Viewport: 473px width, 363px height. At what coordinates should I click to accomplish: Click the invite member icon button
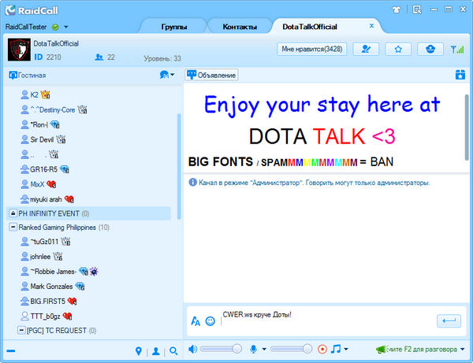pyautogui.click(x=366, y=49)
